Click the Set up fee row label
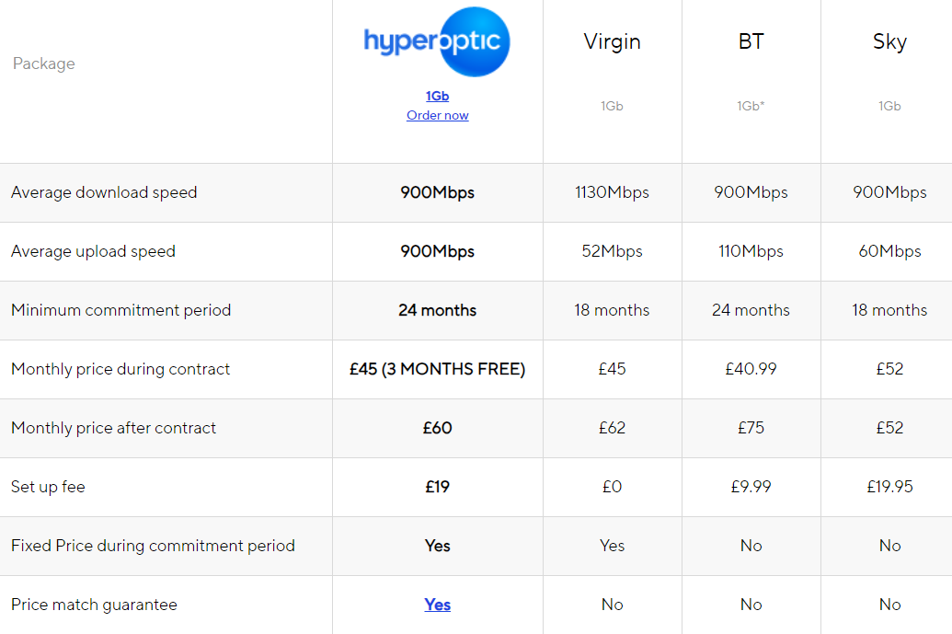The height and width of the screenshot is (634, 952). coord(48,487)
